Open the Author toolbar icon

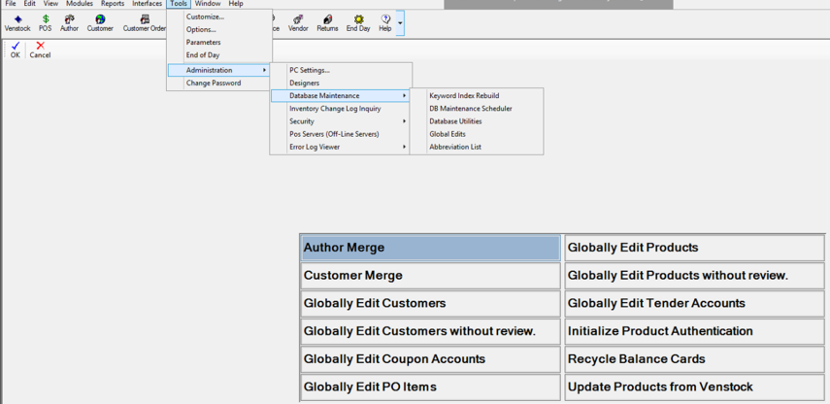click(x=69, y=23)
